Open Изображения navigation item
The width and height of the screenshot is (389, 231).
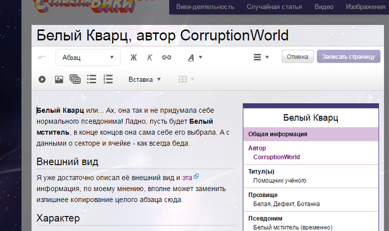(366, 7)
